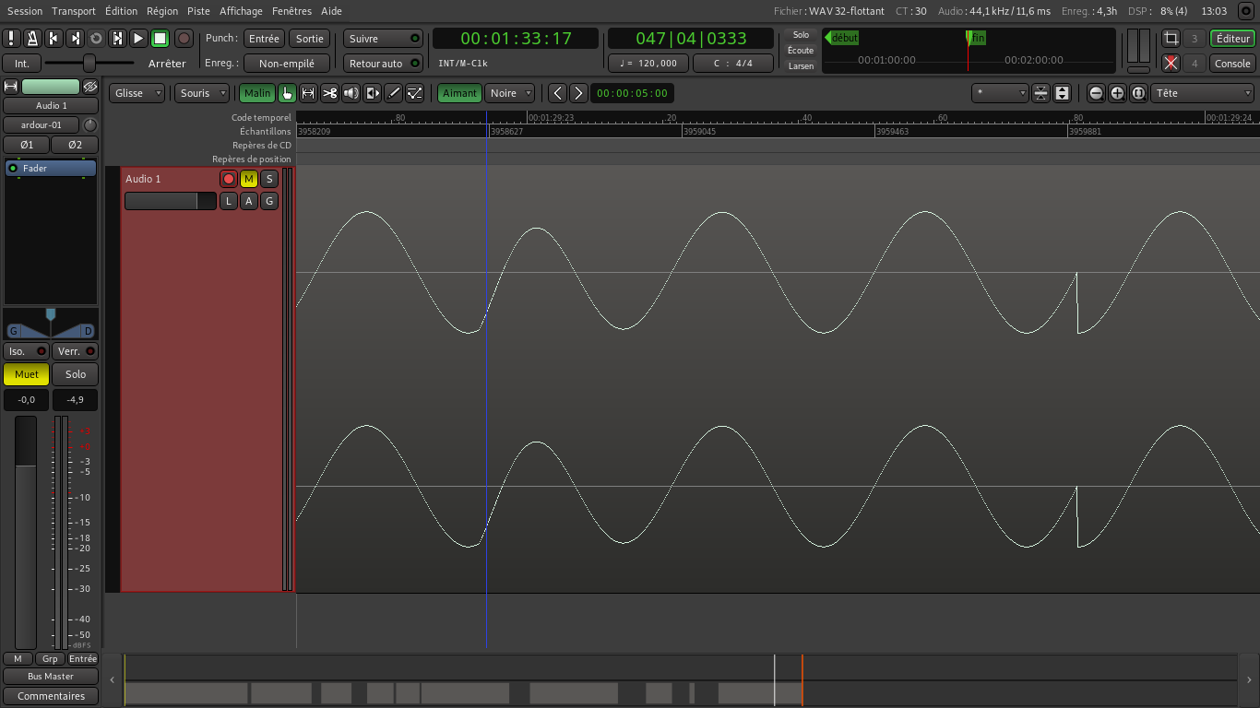The image size is (1260, 708).
Task: Open the Fenêtres menu
Action: (291, 11)
